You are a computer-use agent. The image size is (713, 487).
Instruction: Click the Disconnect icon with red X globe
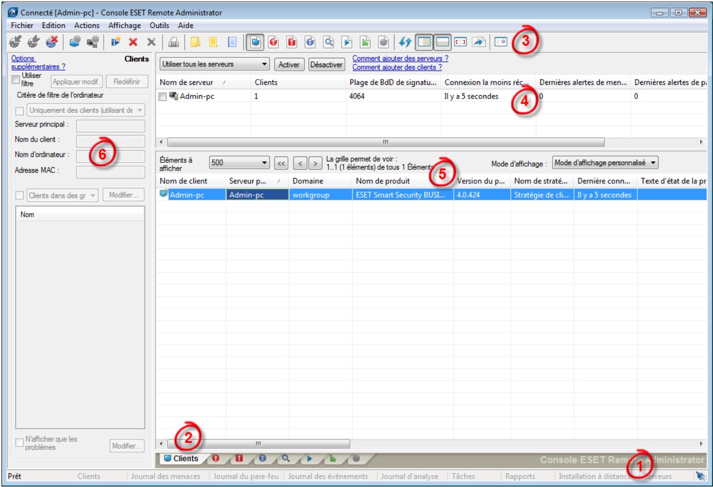(52, 42)
